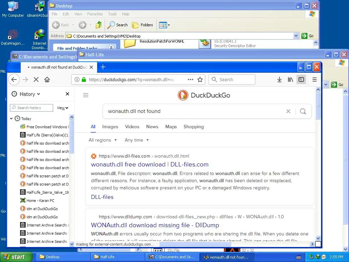
Task: Expand the Desktop window address dropdown
Action: click(296, 35)
